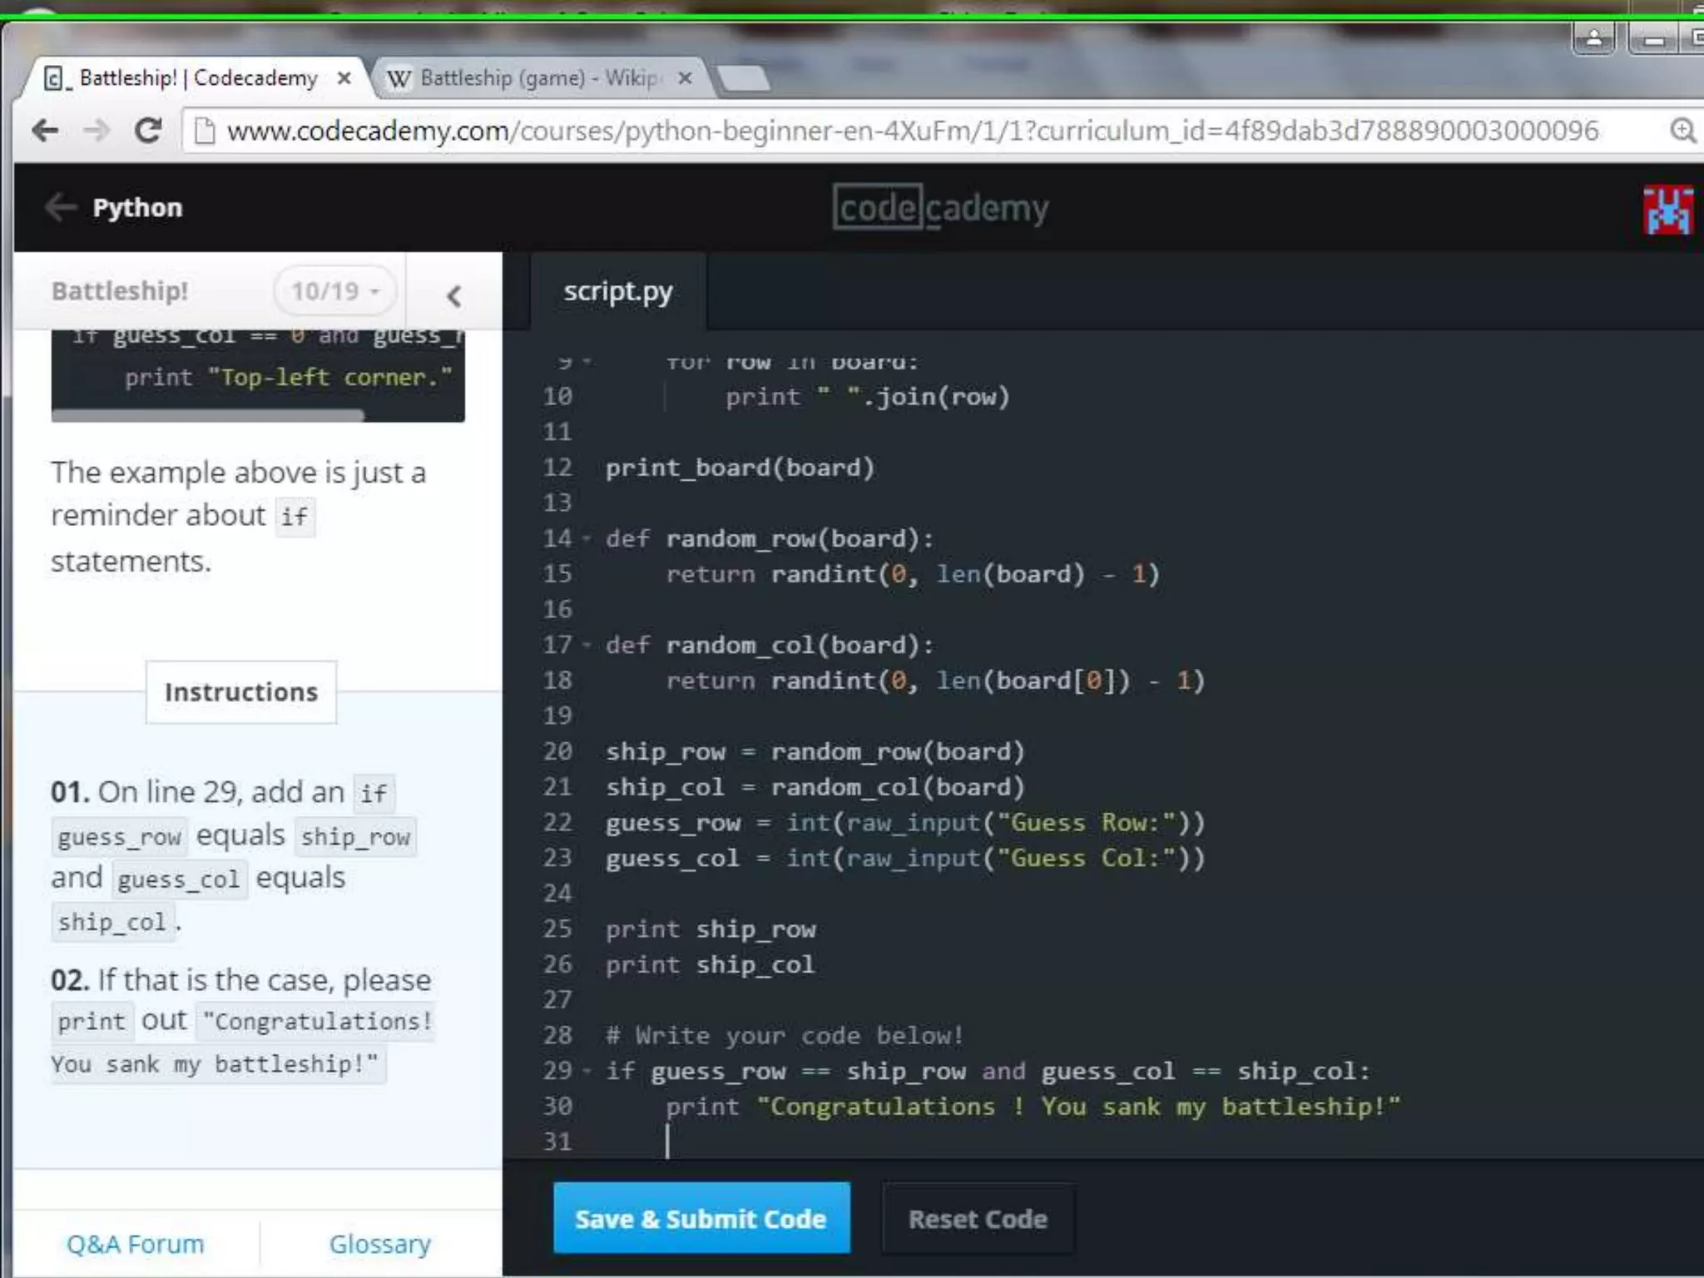The image size is (1704, 1278).
Task: Close the Battleship Codecademy tab
Action: (x=344, y=78)
